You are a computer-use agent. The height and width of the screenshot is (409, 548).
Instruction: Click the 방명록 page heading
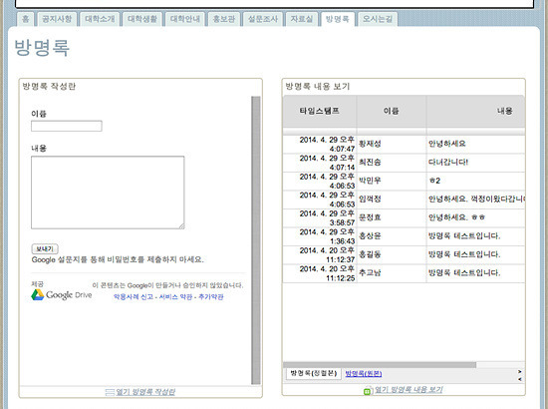pos(42,48)
